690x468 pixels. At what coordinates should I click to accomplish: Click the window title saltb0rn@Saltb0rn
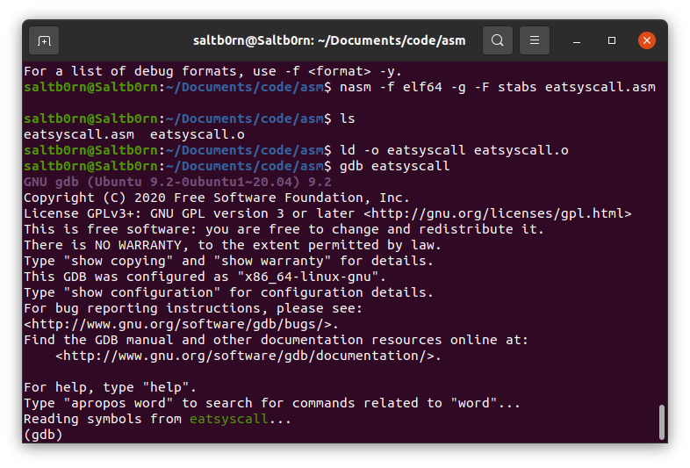[x=329, y=40]
